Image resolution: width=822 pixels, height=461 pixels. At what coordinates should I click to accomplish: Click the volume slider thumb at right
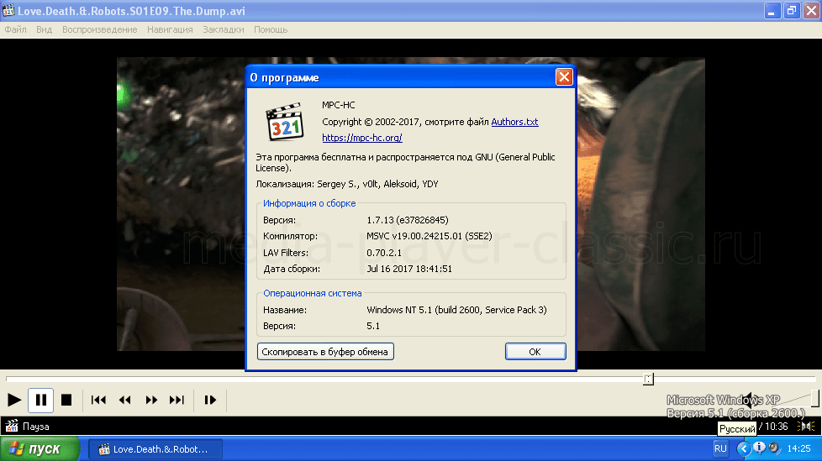tap(814, 398)
